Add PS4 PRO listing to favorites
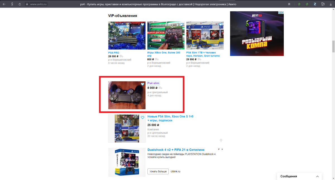 click(142, 25)
